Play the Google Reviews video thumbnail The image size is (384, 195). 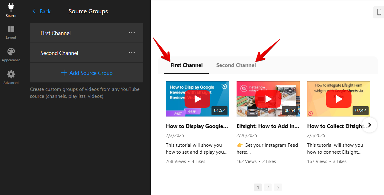pos(197,99)
